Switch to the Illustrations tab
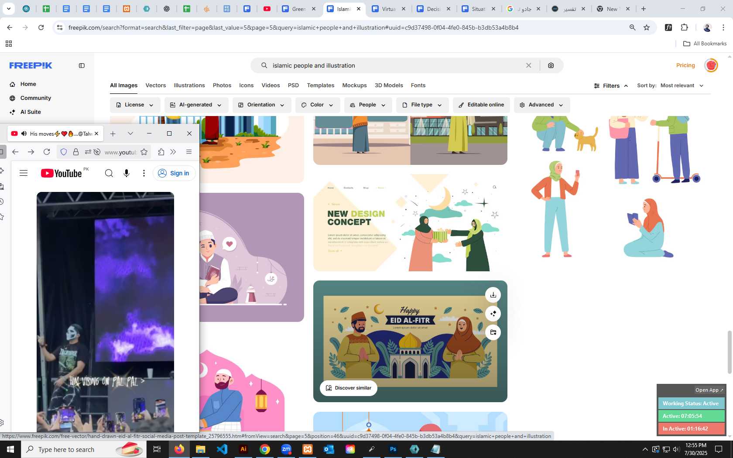Screen dimensions: 733x458 click(189, 85)
